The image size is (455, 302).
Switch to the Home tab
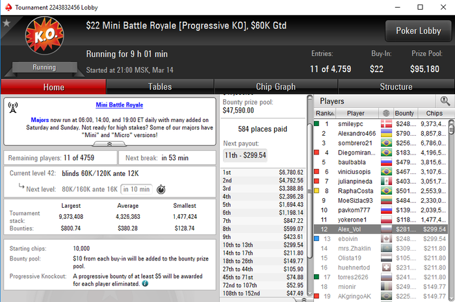coord(54,87)
